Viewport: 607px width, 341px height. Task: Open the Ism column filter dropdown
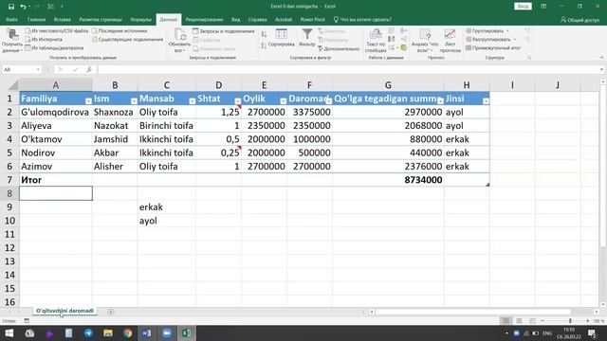(x=134, y=101)
